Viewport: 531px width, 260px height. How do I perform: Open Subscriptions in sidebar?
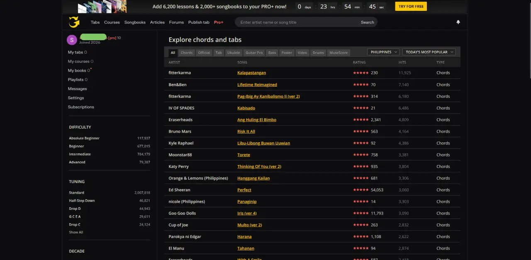(81, 107)
